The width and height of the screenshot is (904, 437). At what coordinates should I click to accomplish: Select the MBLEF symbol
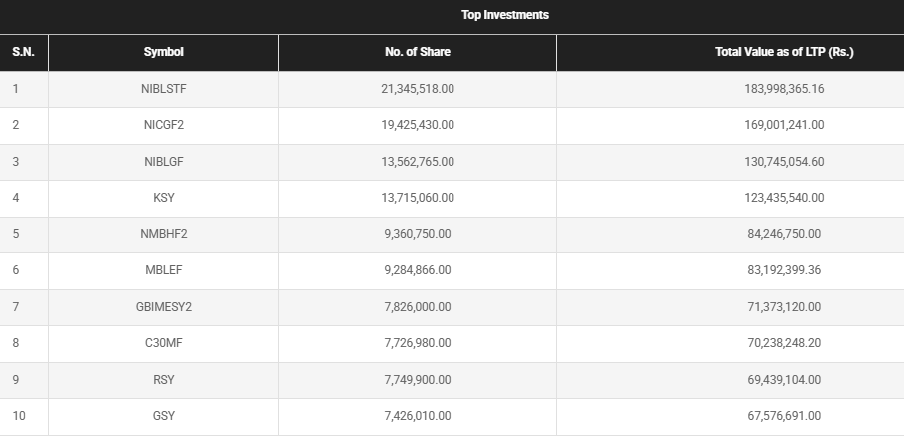(164, 270)
